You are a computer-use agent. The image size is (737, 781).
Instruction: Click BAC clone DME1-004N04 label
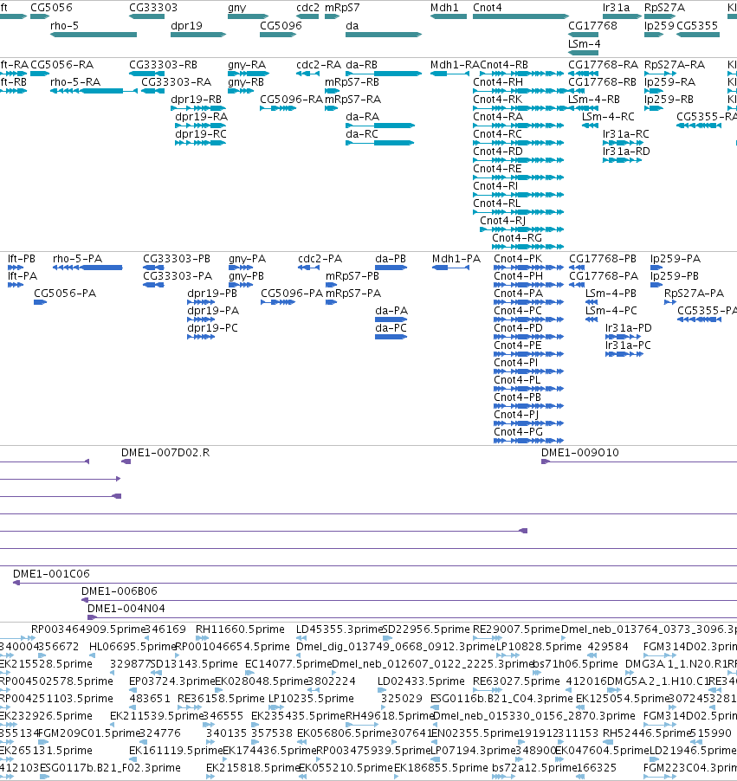click(126, 609)
